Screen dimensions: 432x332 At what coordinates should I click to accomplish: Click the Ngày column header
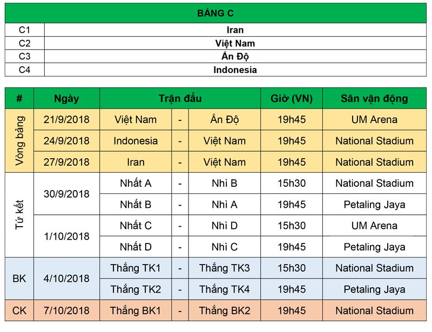(x=66, y=98)
